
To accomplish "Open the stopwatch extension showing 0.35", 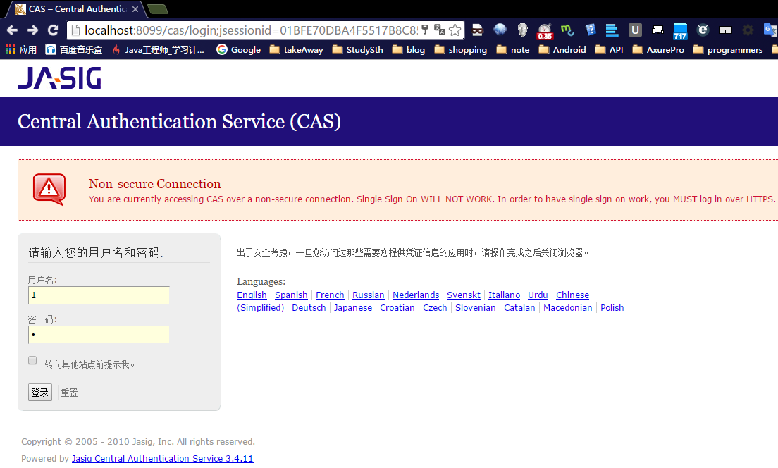I will 545,31.
